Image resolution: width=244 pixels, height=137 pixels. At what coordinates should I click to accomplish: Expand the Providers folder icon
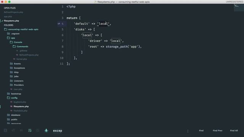point(11,85)
